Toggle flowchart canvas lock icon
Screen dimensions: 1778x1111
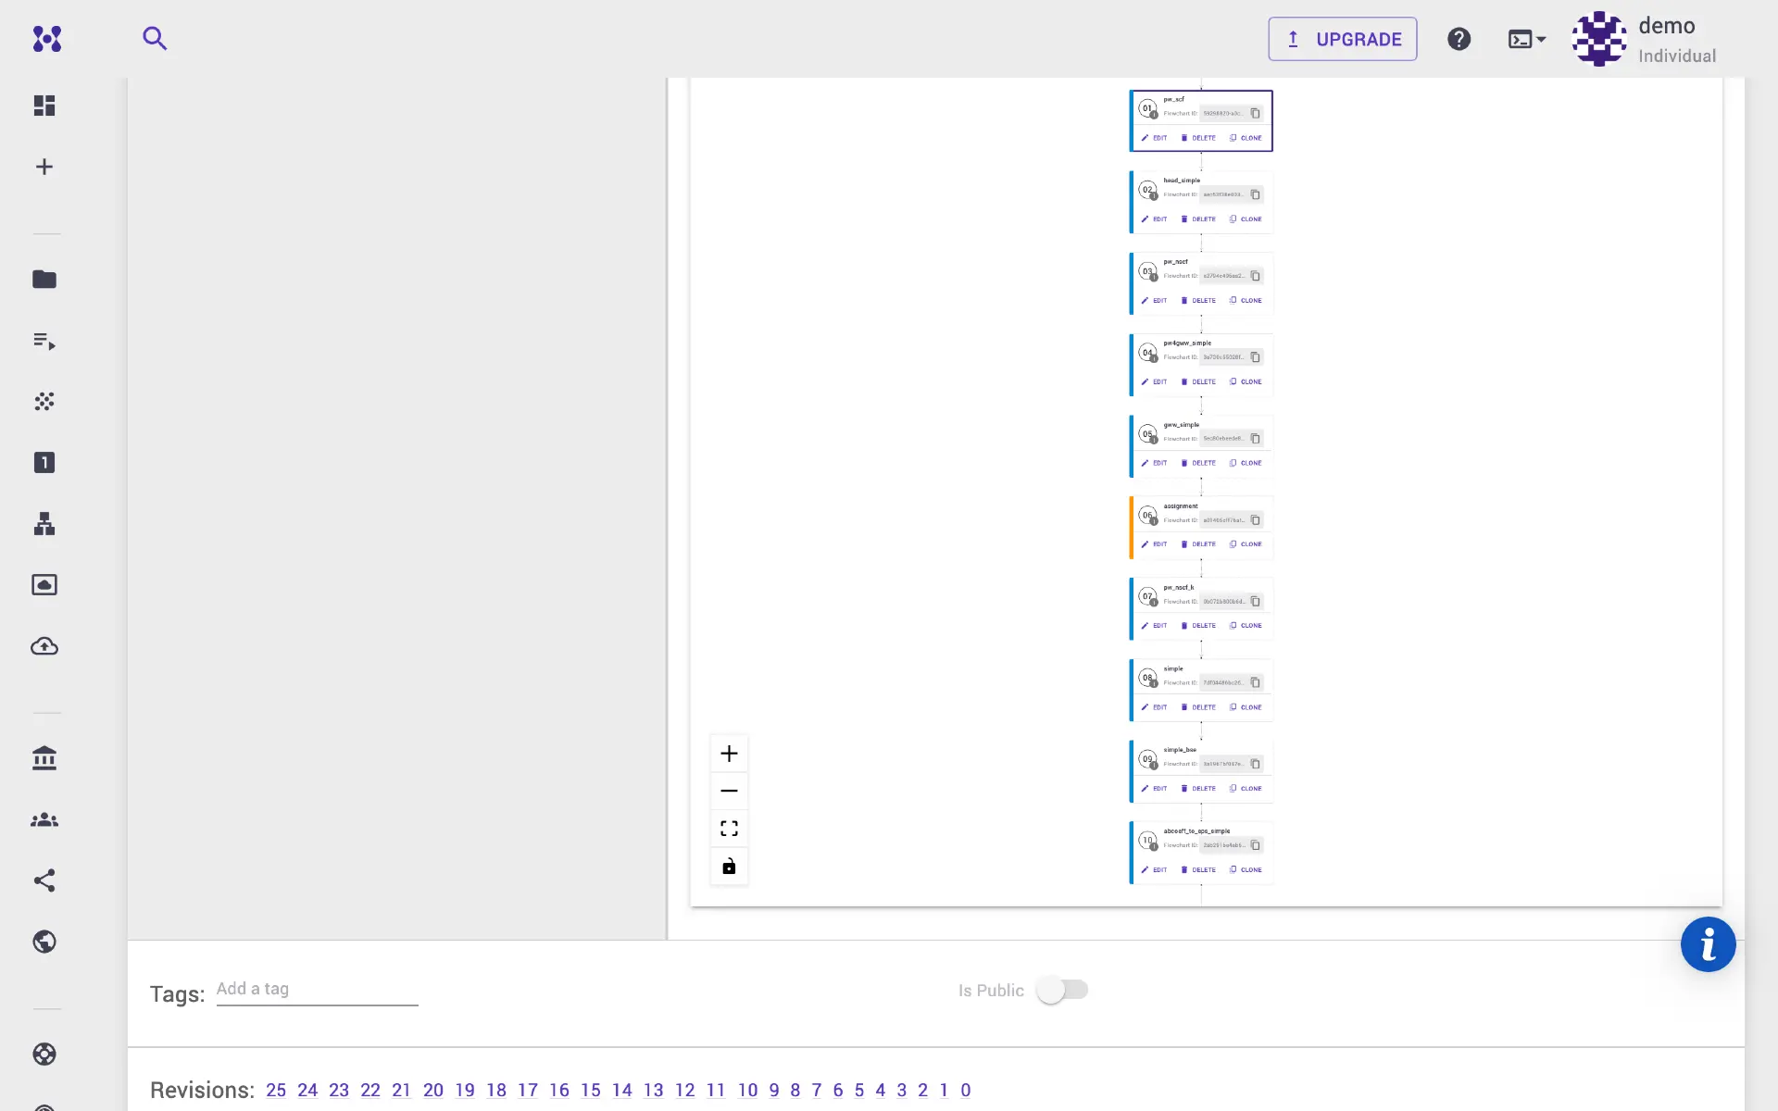click(729, 867)
